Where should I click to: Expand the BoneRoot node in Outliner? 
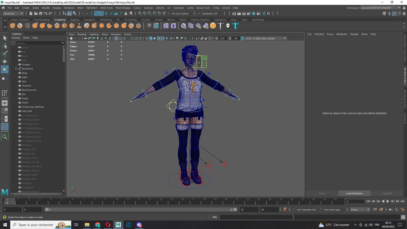point(16,69)
